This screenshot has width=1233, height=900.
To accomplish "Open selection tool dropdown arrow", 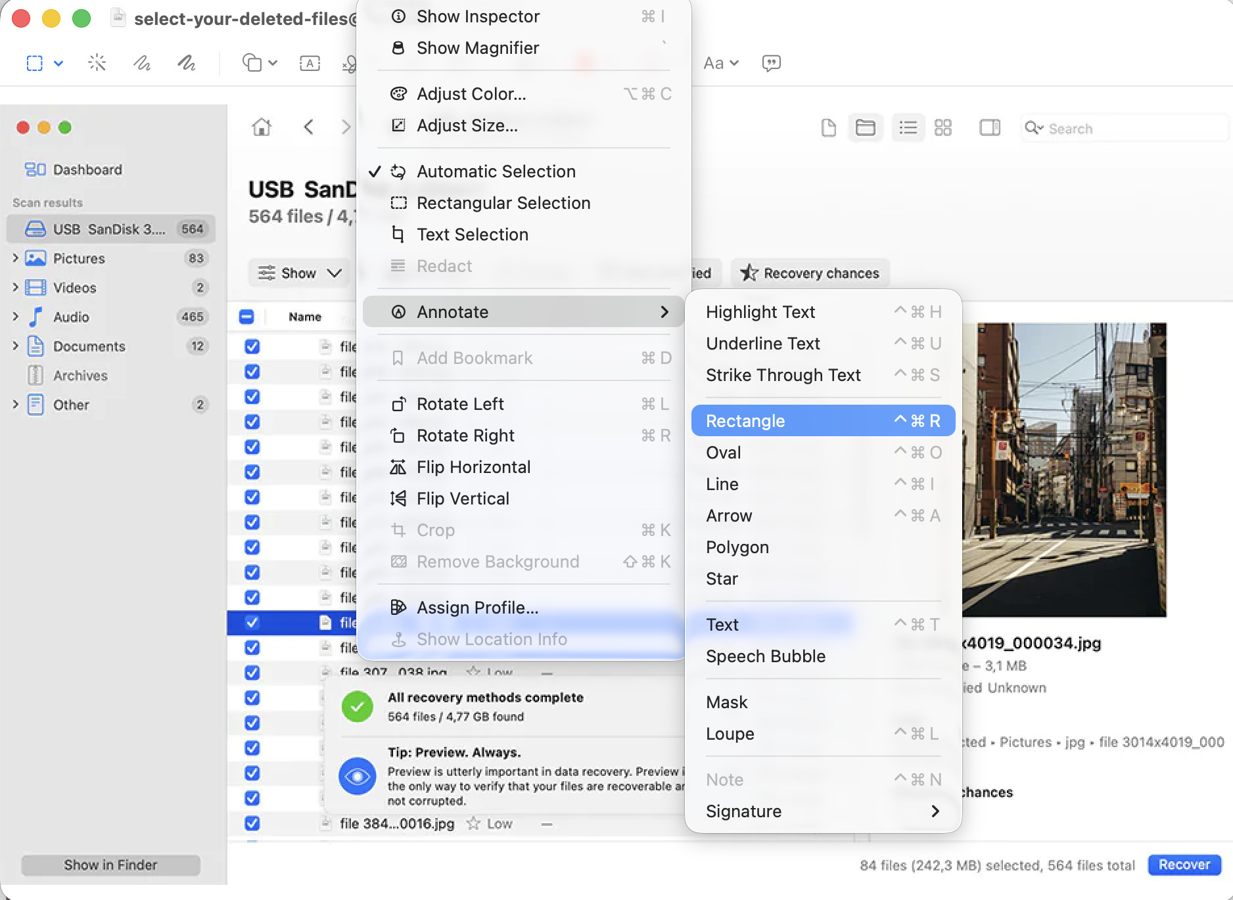I will (58, 63).
